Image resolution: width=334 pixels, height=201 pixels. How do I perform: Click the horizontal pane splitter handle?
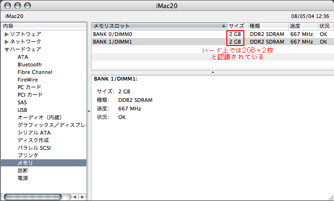[213, 73]
